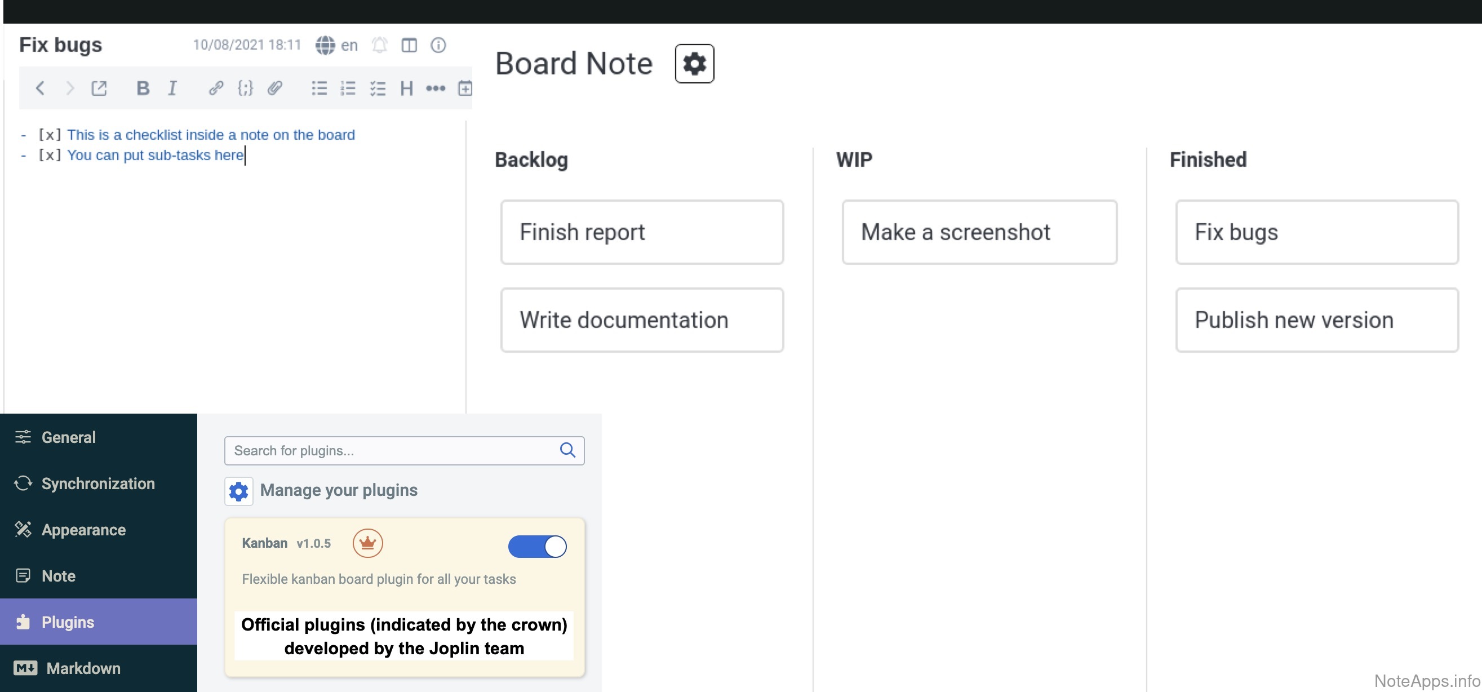Disable the Kanban plugin toggle
Viewport: 1482px width, 692px height.
tap(537, 546)
